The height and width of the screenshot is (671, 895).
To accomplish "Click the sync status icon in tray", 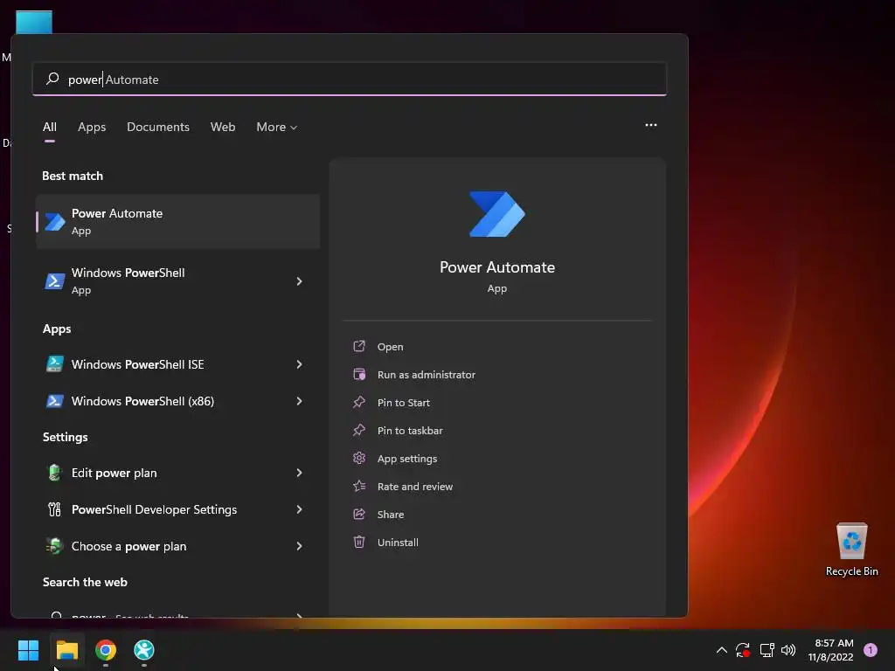I will click(743, 650).
